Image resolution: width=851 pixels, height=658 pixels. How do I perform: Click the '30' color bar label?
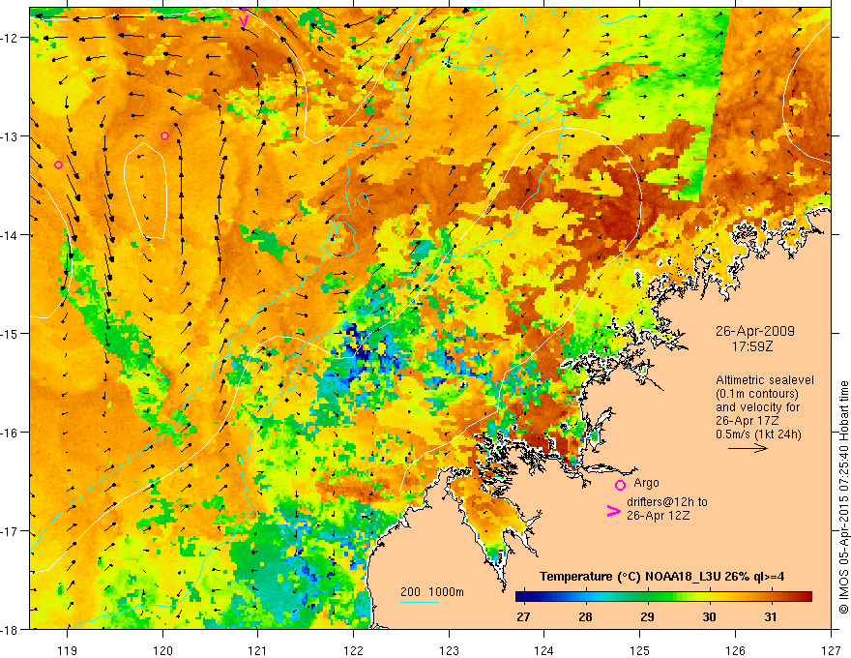(x=709, y=616)
